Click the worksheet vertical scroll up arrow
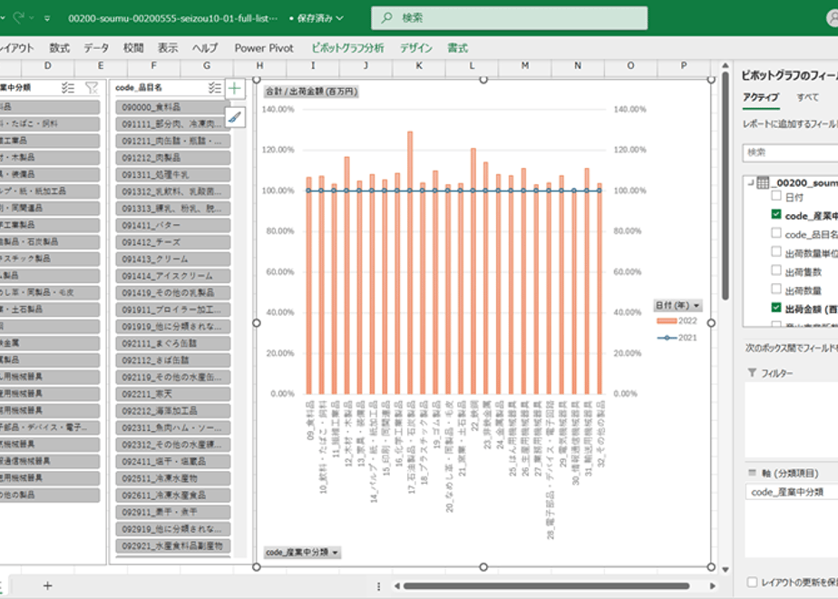The height and width of the screenshot is (599, 838). (x=726, y=65)
